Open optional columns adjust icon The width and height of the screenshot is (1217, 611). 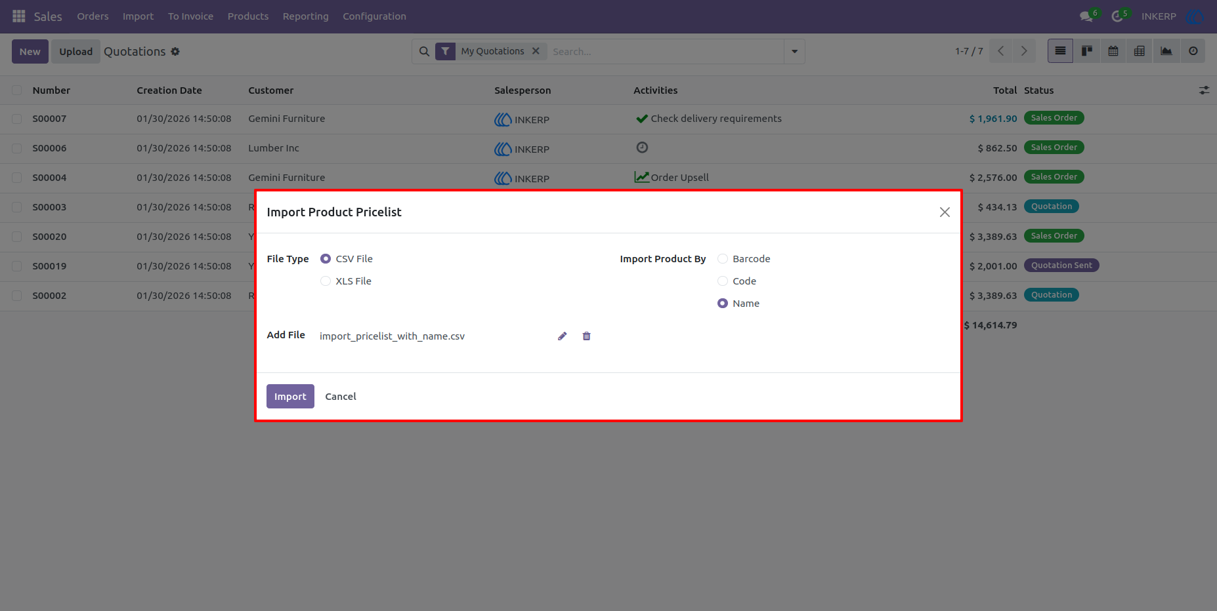click(x=1204, y=90)
